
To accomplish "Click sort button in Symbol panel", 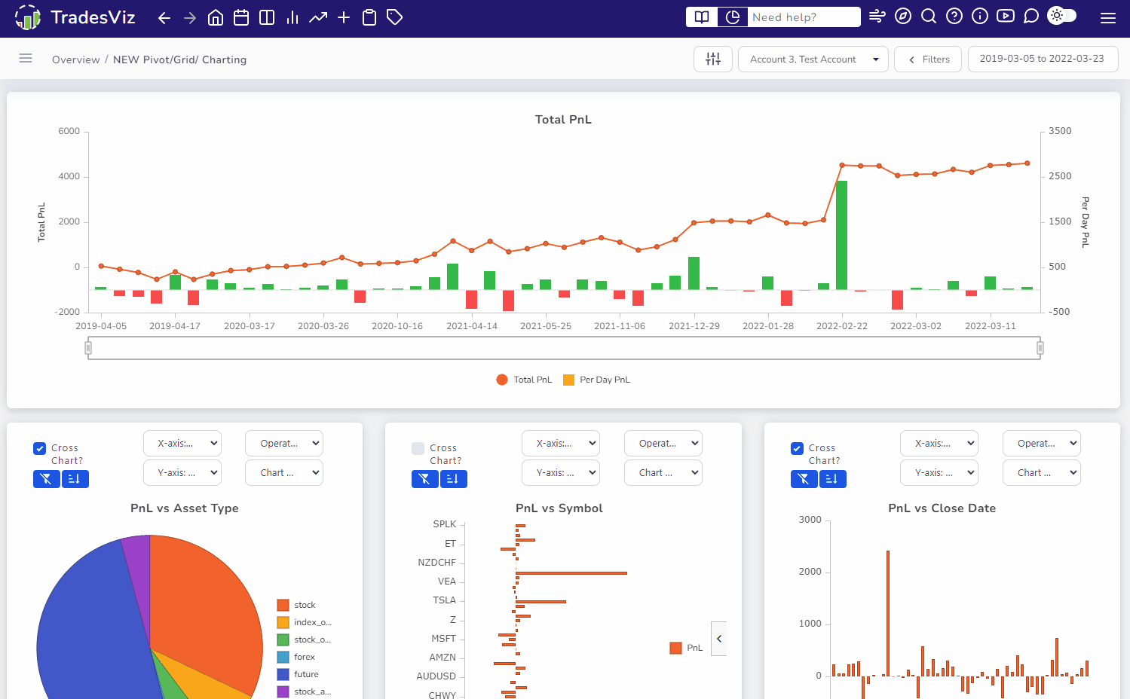I will (x=453, y=479).
